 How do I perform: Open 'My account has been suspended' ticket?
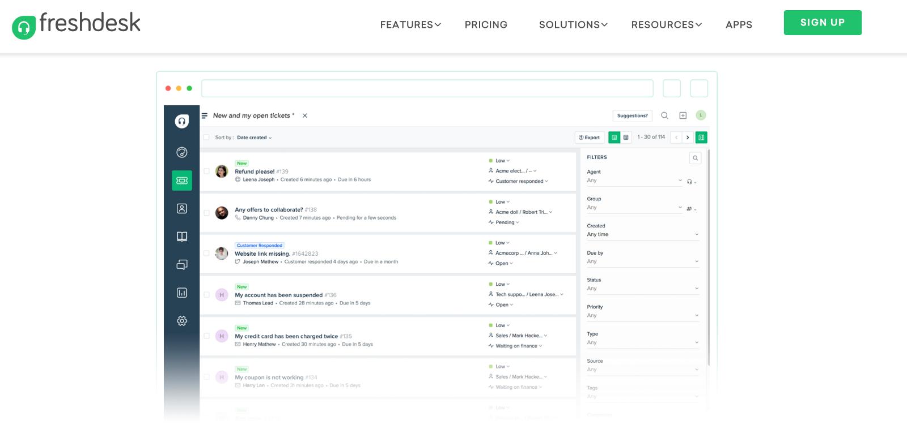pos(278,295)
